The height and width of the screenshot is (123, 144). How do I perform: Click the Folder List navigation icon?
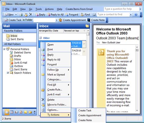(30, 112)
